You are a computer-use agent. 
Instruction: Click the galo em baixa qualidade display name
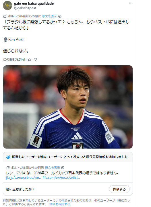(x=34, y=3)
